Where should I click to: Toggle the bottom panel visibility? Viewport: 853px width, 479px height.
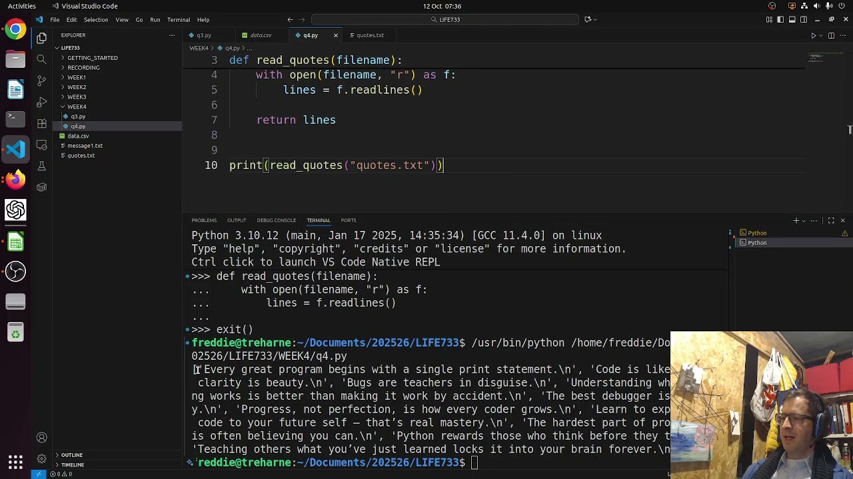792,19
